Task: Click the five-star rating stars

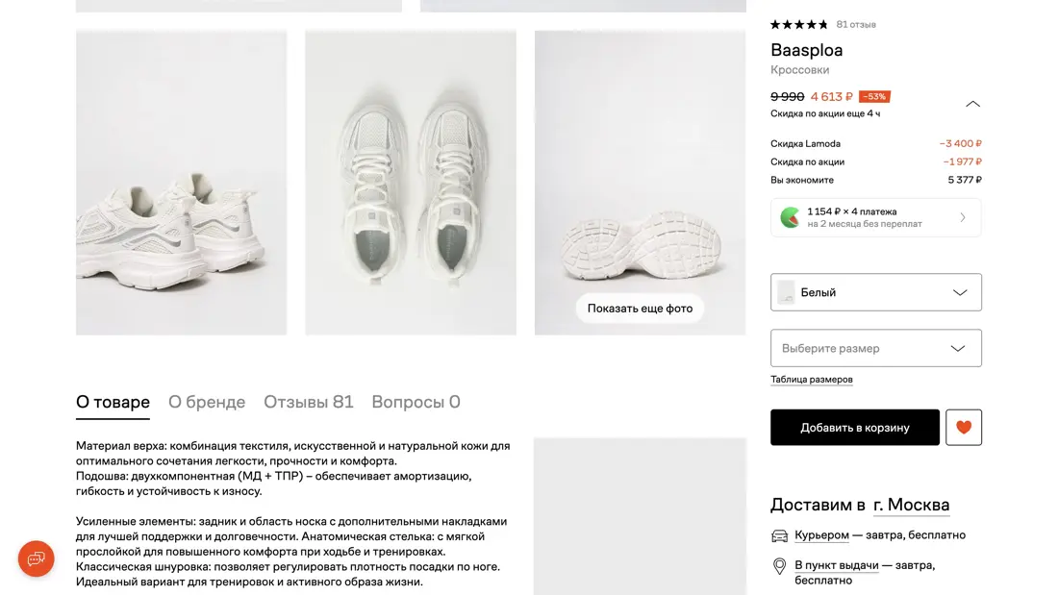Action: (x=797, y=23)
